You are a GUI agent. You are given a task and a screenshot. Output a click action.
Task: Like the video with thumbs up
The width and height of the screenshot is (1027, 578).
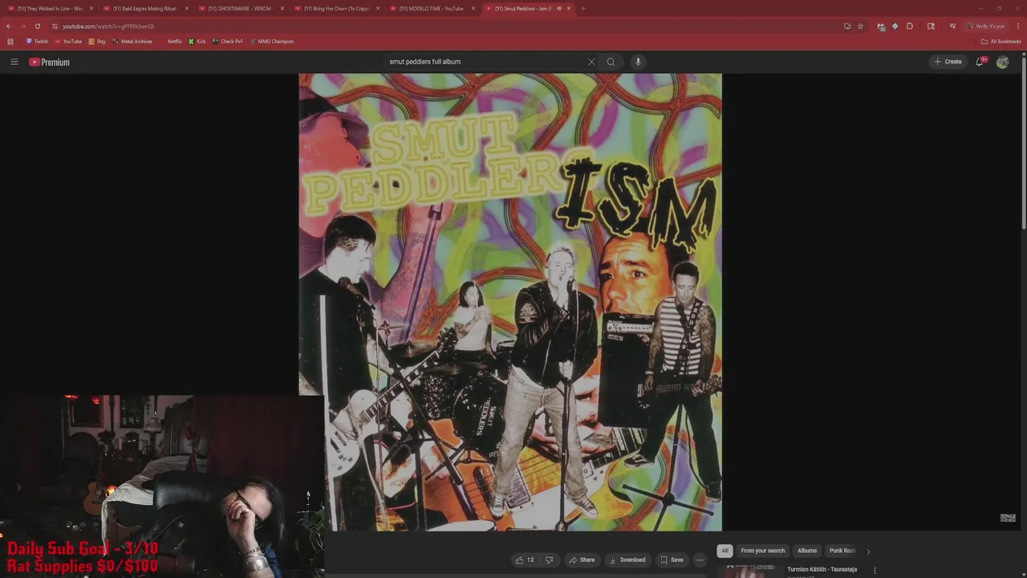(526, 560)
